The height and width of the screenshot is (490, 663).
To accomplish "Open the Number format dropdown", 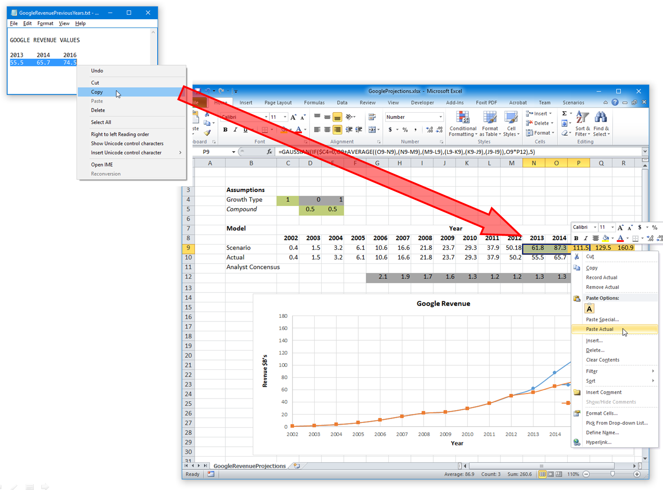I will (440, 117).
